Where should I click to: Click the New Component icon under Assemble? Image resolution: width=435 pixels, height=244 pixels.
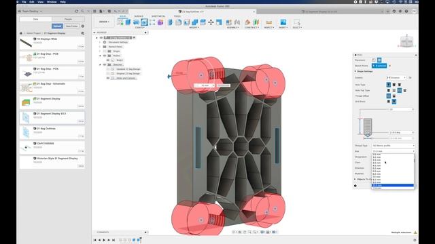[x=229, y=22]
